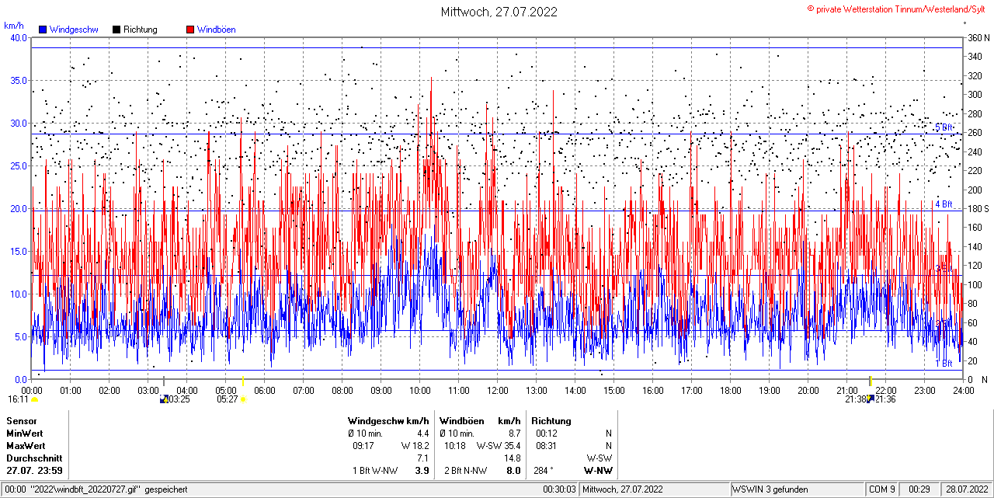Click the average wind speed value '7.1'
The height and width of the screenshot is (498, 994).
click(423, 458)
